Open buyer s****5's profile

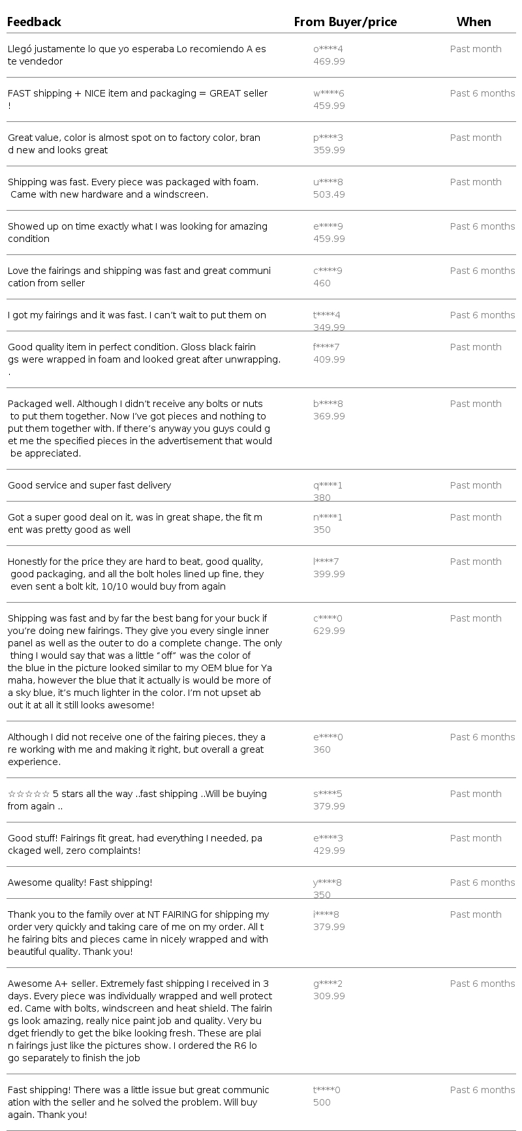pyautogui.click(x=328, y=794)
